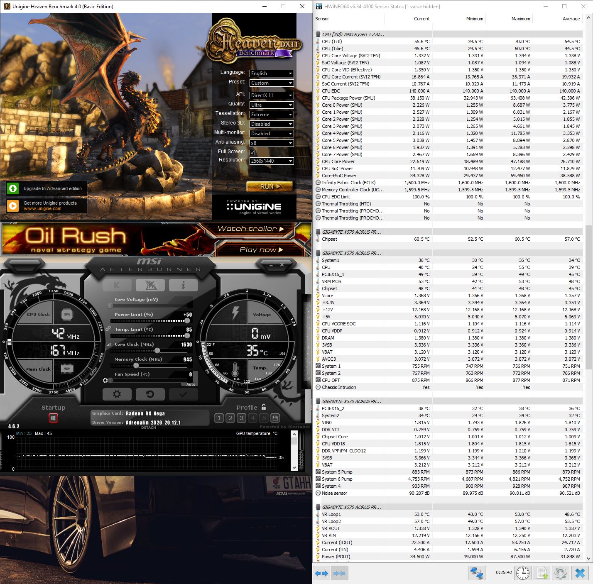The image size is (593, 584).
Task: Click Upgrade to Advanced edition
Action: pos(47,188)
